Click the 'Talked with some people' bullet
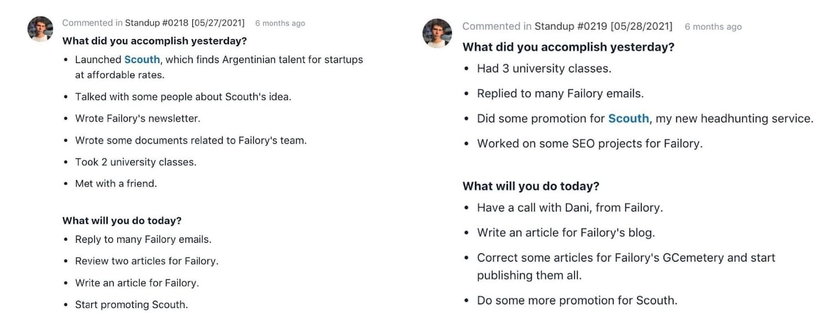This screenshot has width=834, height=334. coord(183,96)
